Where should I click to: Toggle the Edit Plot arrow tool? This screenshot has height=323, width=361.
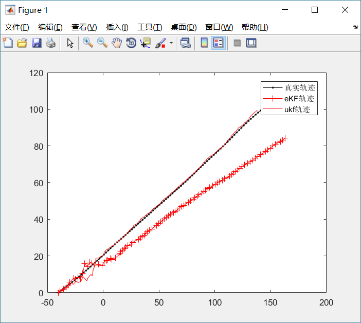(70, 43)
